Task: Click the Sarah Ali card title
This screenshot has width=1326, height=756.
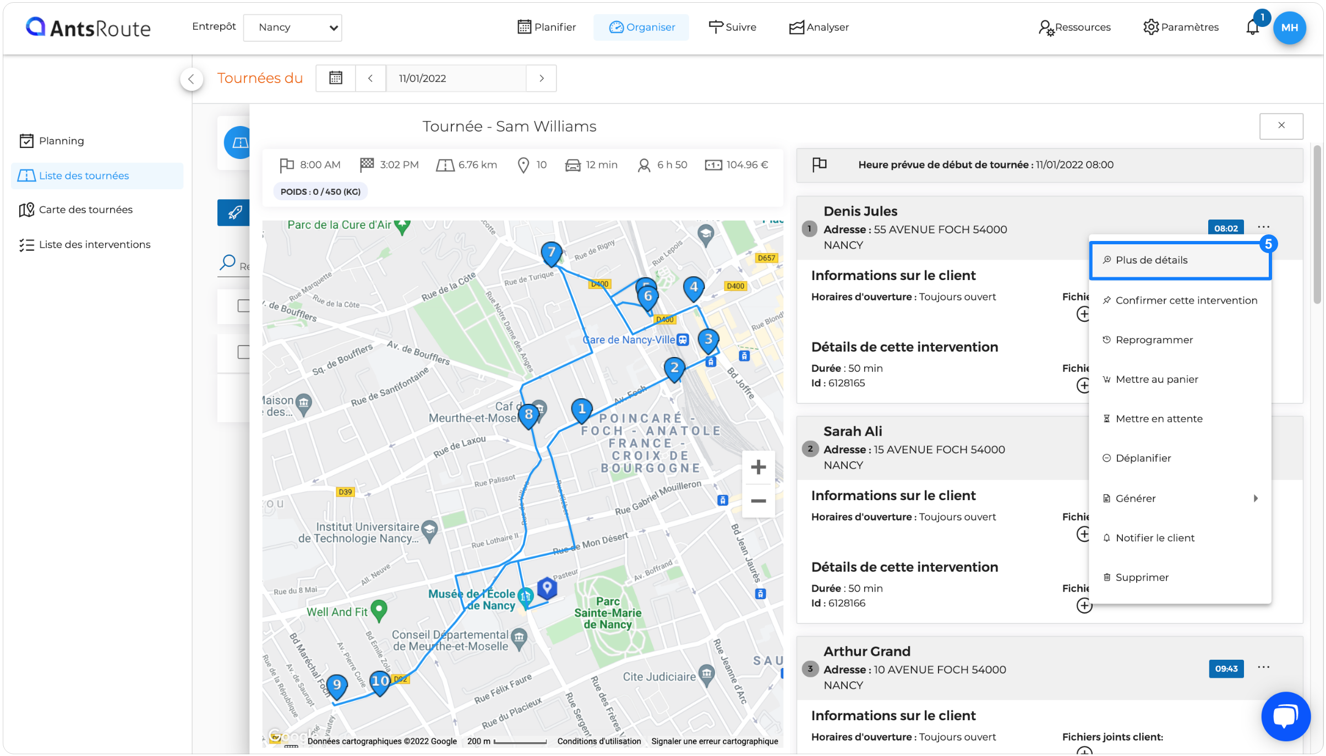Action: pyautogui.click(x=853, y=431)
